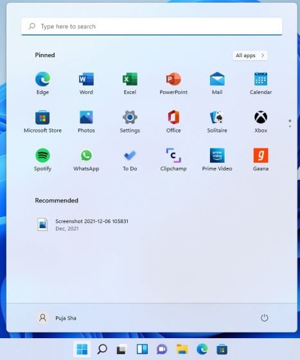Viewport: 300px width, 360px height.
Task: Open Spotify from pinned apps
Action: 42,159
